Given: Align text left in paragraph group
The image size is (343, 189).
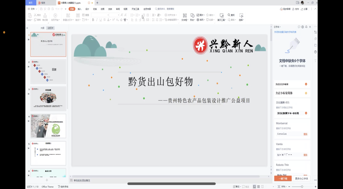Looking at the screenshot, I should click(132, 20).
